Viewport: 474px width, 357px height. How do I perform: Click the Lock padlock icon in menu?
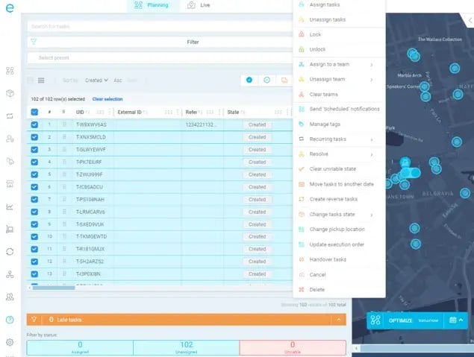[x=300, y=34]
